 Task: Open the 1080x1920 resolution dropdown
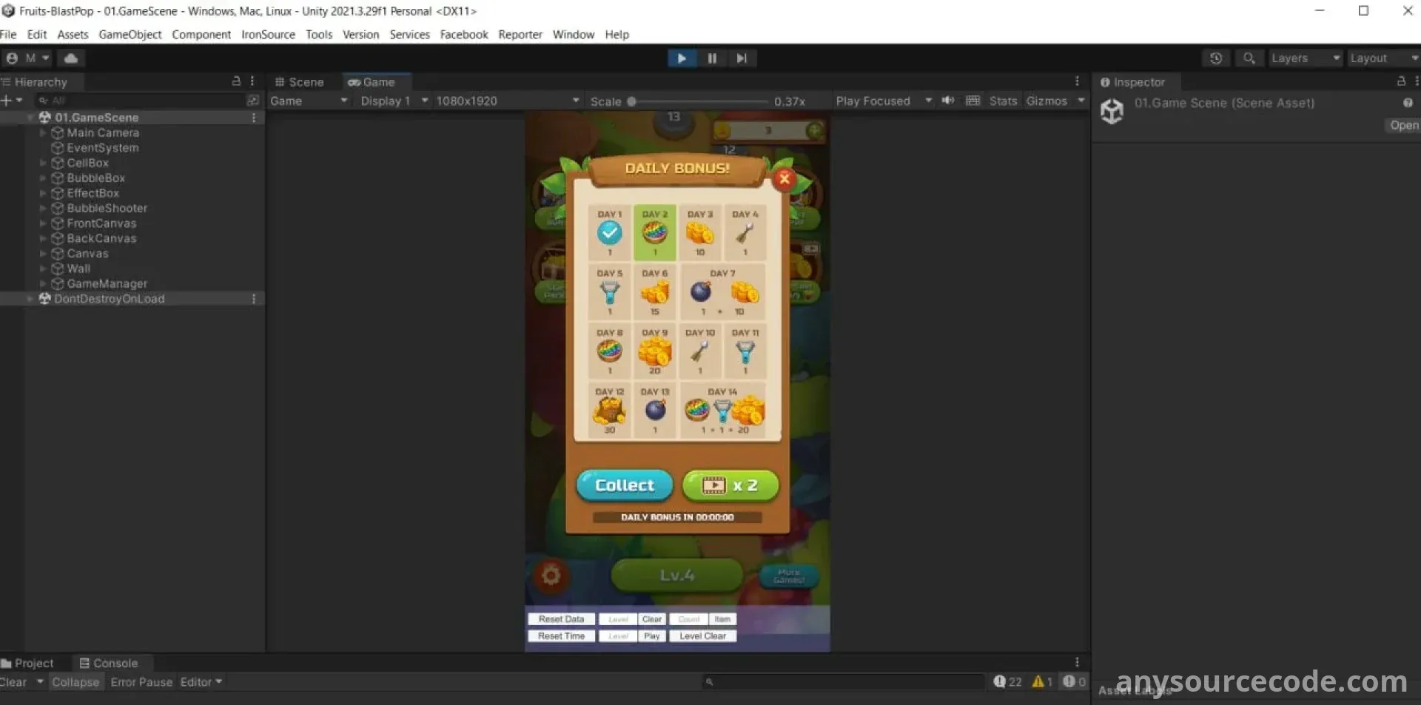pyautogui.click(x=507, y=101)
